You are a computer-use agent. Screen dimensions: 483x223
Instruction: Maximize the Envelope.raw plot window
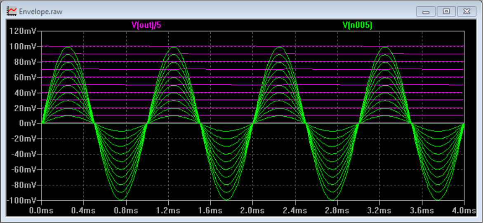point(446,12)
